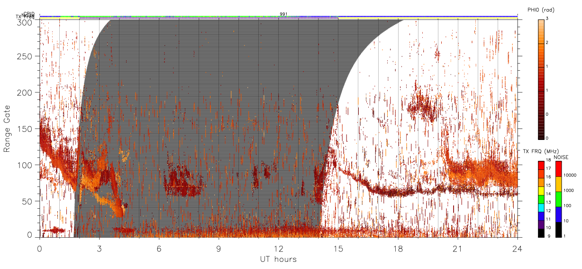Click the blue swatch in TX FRQ legend
Screen dimensions: 582x269
coord(541,216)
